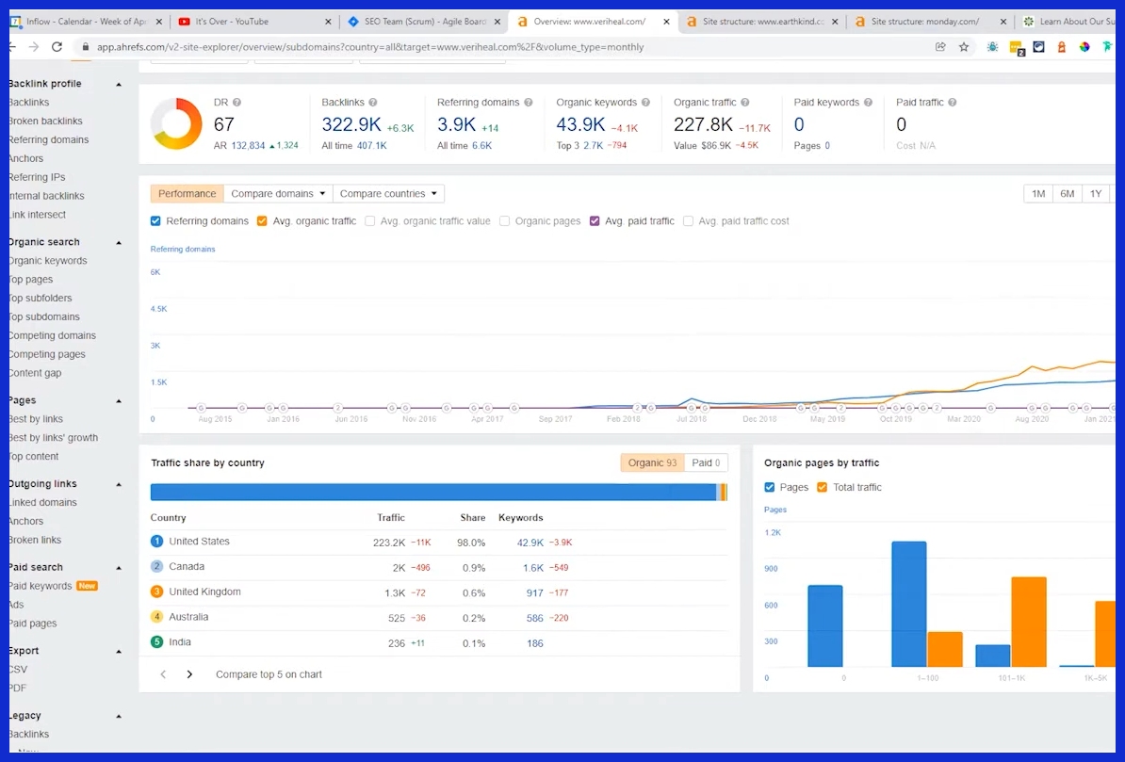Enable Organic pages checkbox

coord(504,221)
